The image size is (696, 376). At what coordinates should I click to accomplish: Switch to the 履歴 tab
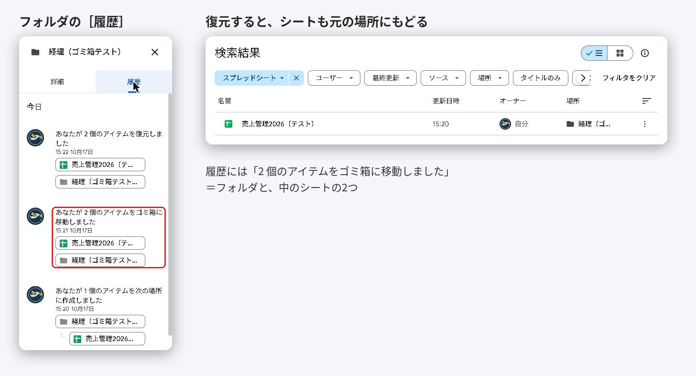[133, 82]
